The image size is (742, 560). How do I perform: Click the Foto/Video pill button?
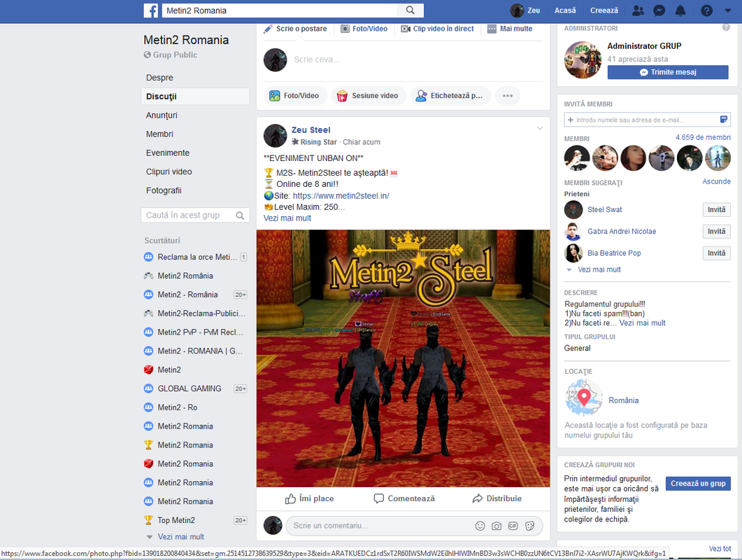[x=295, y=96]
